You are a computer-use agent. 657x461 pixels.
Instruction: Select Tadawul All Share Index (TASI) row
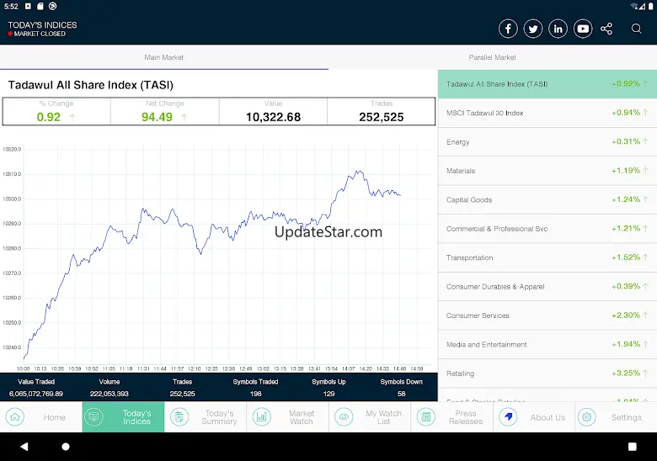(x=547, y=84)
